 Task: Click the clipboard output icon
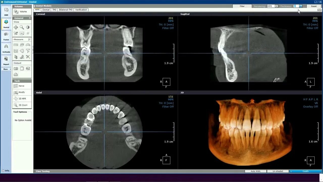coord(22,69)
